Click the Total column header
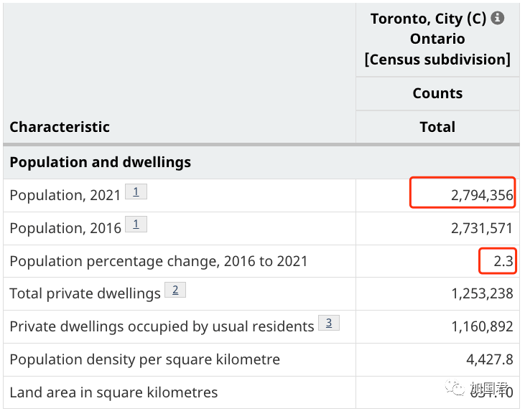525x411 pixels. 437,127
